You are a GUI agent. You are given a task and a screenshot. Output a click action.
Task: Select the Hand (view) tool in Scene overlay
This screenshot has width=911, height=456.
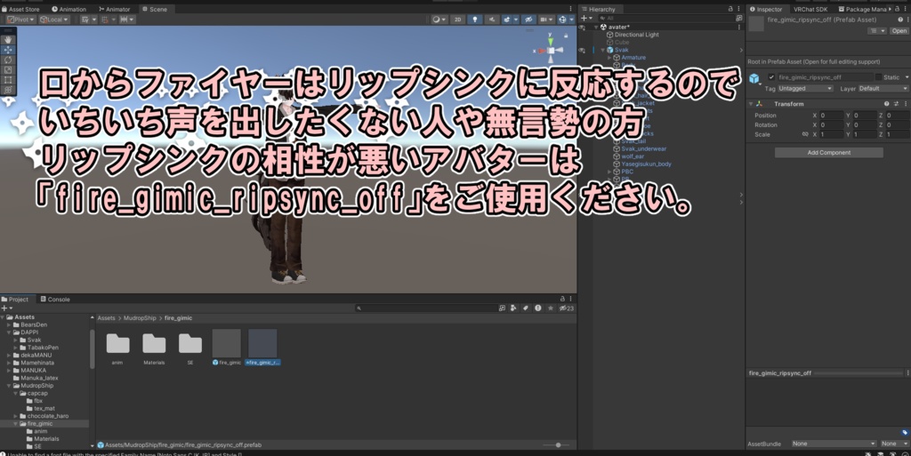(7, 39)
